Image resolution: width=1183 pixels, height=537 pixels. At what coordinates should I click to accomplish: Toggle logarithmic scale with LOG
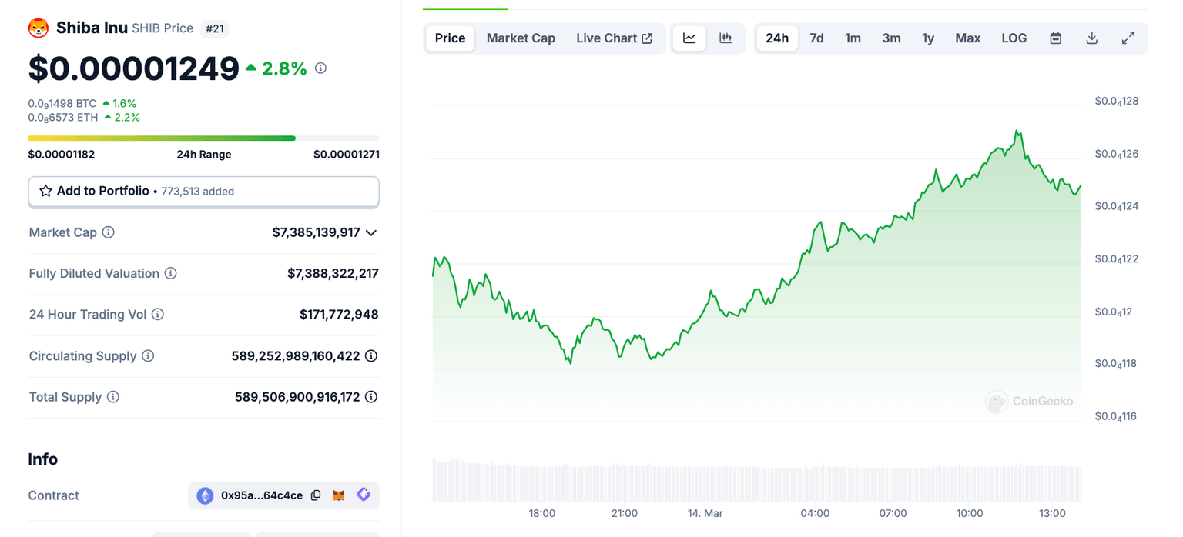click(1014, 38)
